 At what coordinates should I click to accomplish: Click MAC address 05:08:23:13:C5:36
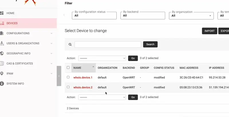191,87
